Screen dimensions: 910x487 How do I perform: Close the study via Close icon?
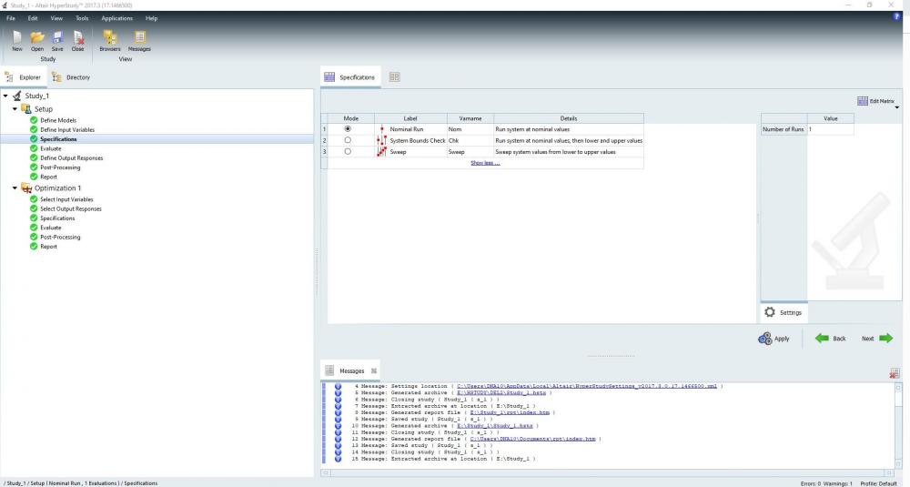click(x=78, y=37)
